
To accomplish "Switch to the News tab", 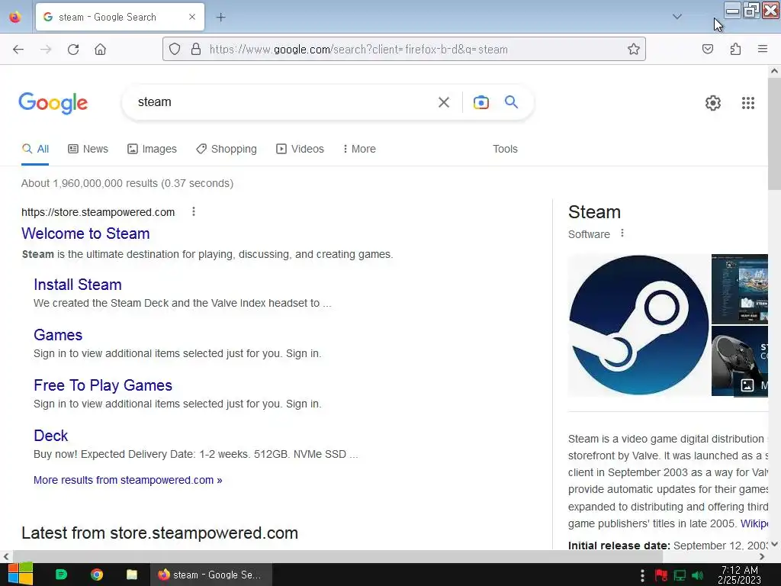I will [x=88, y=149].
